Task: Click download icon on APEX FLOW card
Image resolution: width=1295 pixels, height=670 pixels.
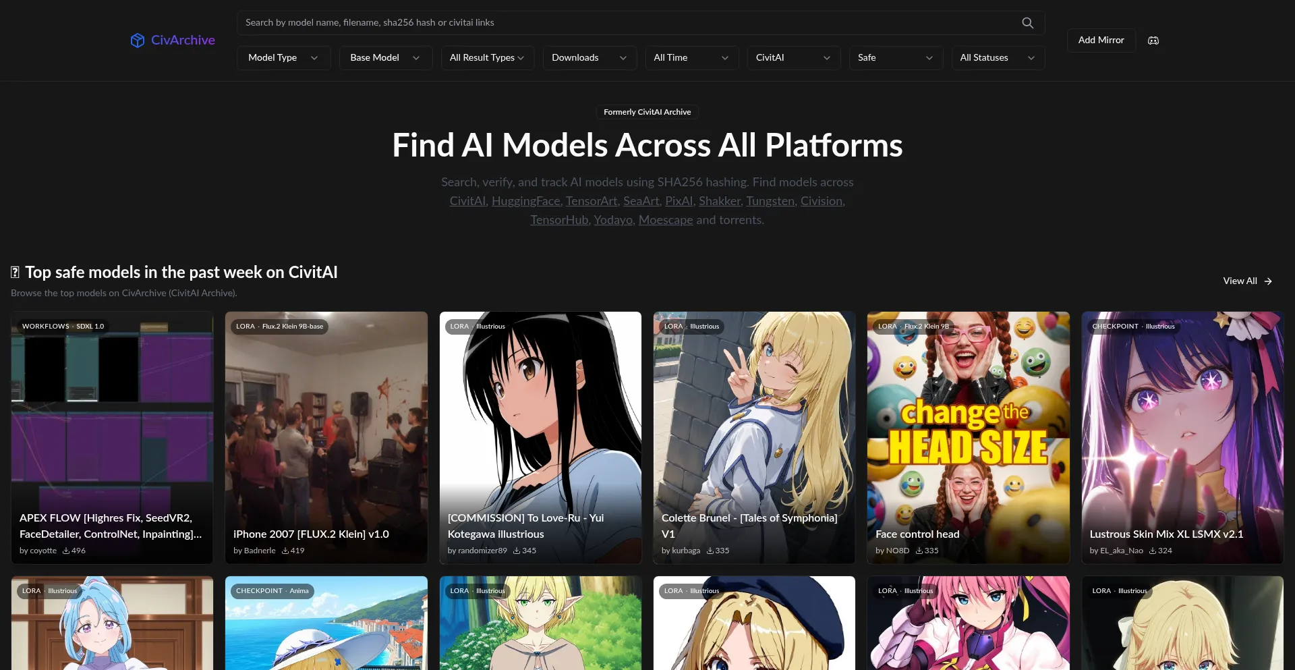Action: 66,551
